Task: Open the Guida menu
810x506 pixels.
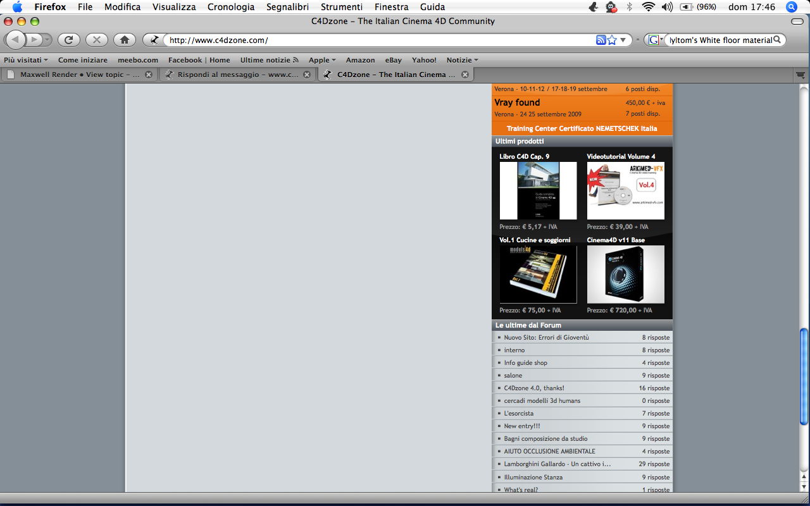Action: point(432,7)
